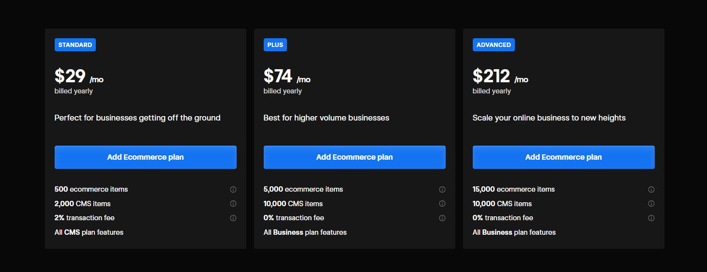Click the ADVANCED plan badge

click(494, 45)
